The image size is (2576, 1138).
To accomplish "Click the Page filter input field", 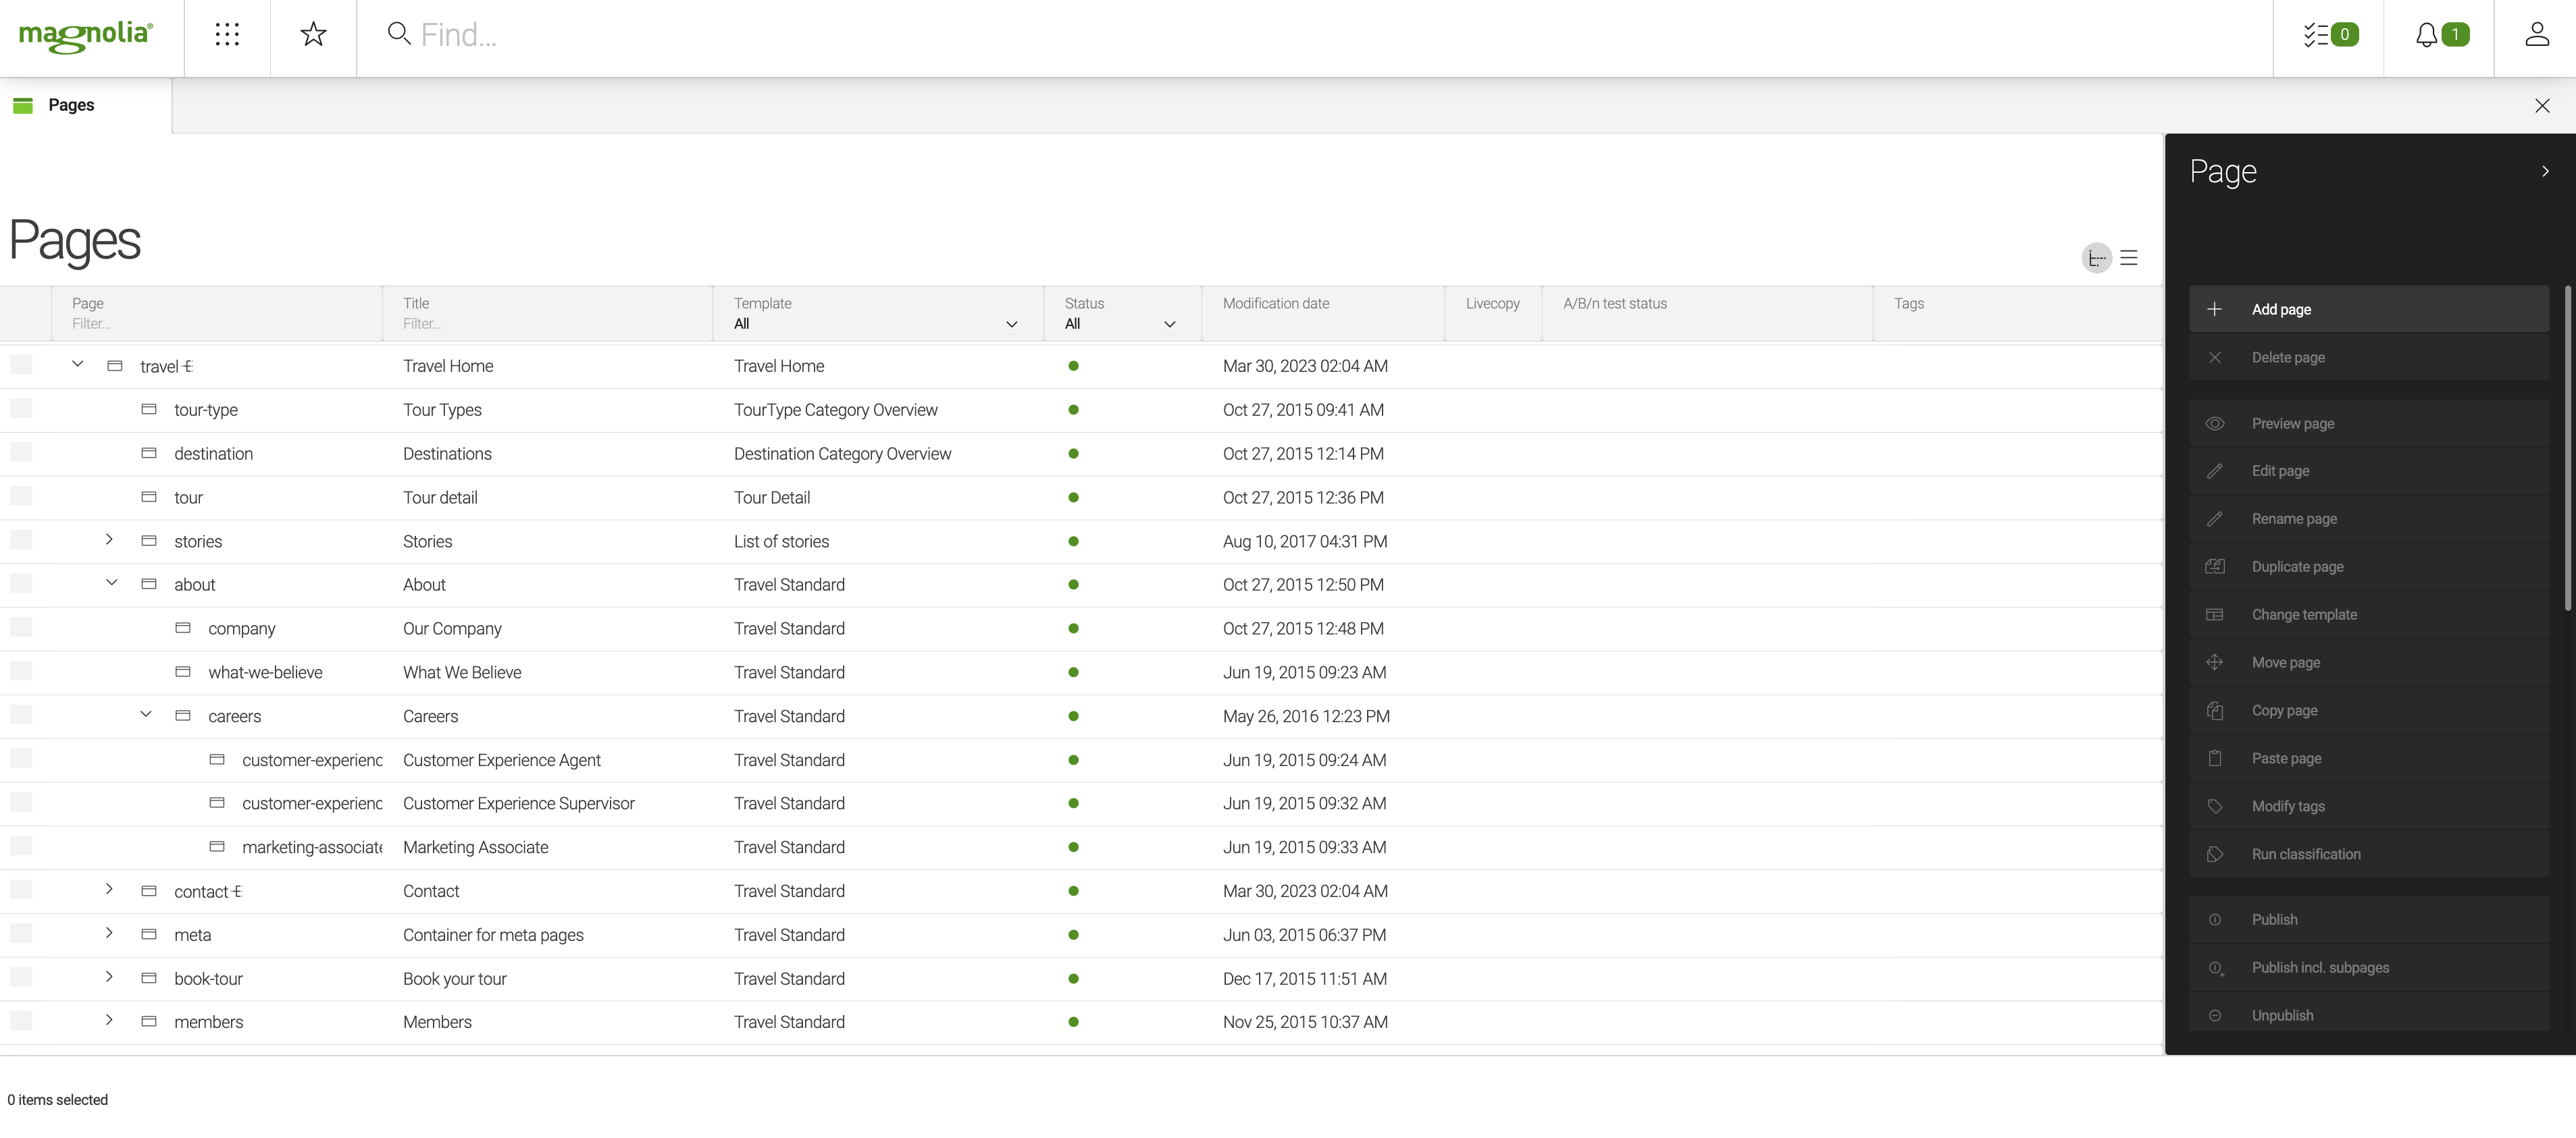I will coord(216,324).
